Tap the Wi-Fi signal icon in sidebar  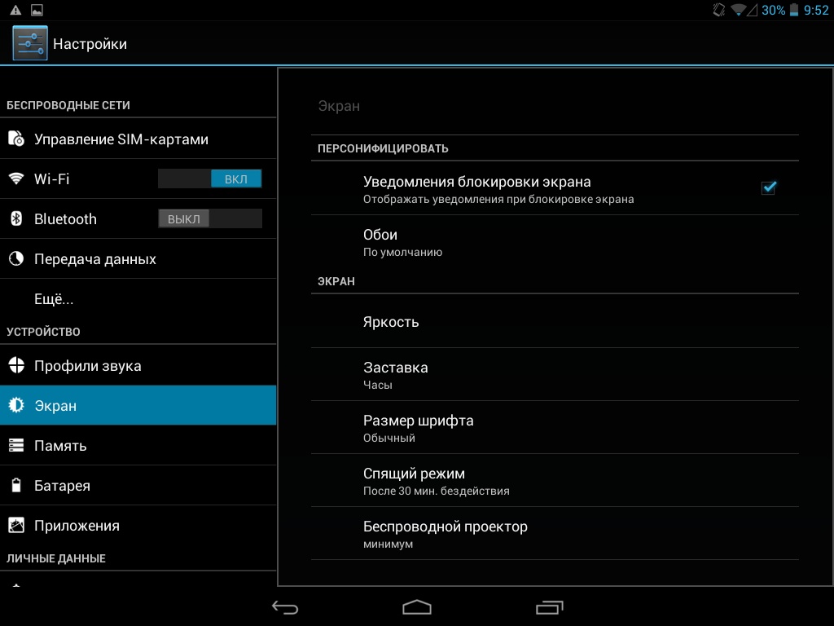click(16, 179)
